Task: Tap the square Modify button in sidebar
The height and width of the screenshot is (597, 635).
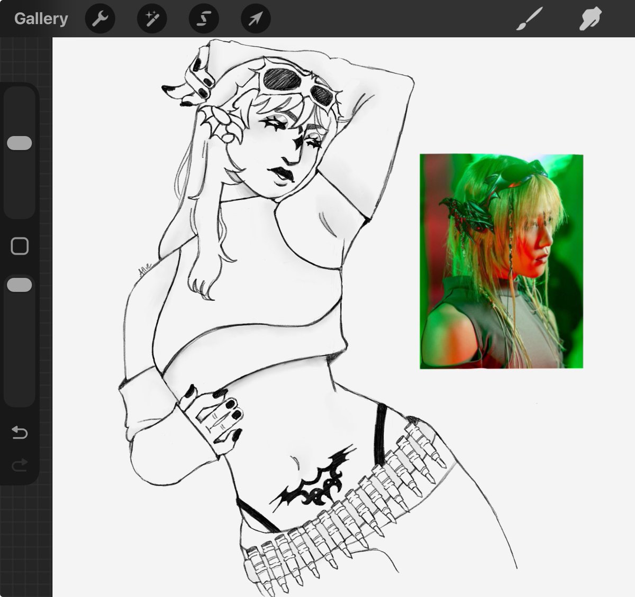Action: (x=20, y=246)
